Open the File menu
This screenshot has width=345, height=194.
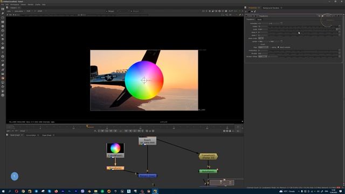pyautogui.click(x=2, y=4)
